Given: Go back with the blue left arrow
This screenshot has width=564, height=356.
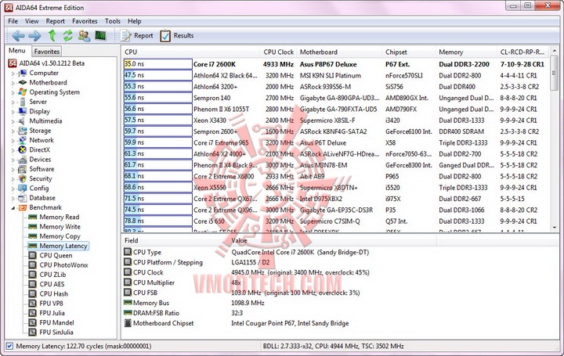Looking at the screenshot, I should [x=18, y=35].
